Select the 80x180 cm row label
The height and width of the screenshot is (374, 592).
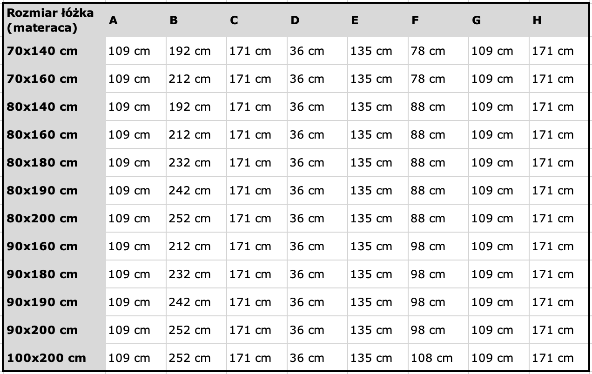click(x=54, y=163)
